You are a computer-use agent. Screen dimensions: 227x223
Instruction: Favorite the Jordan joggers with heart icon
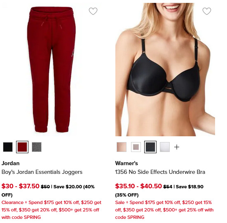(x=93, y=11)
